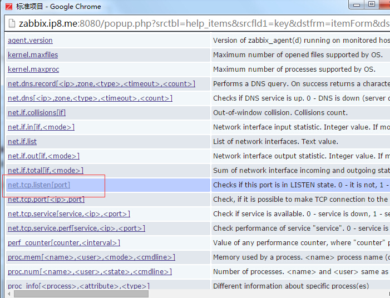Open the net.if.list key link
The height and width of the screenshot is (298, 390).
click(22, 141)
